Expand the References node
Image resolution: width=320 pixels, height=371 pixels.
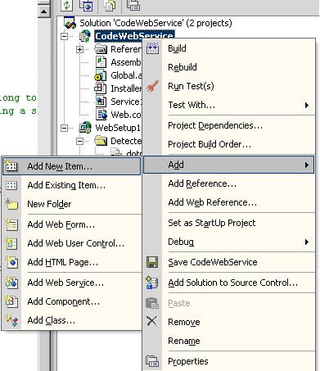click(x=79, y=49)
